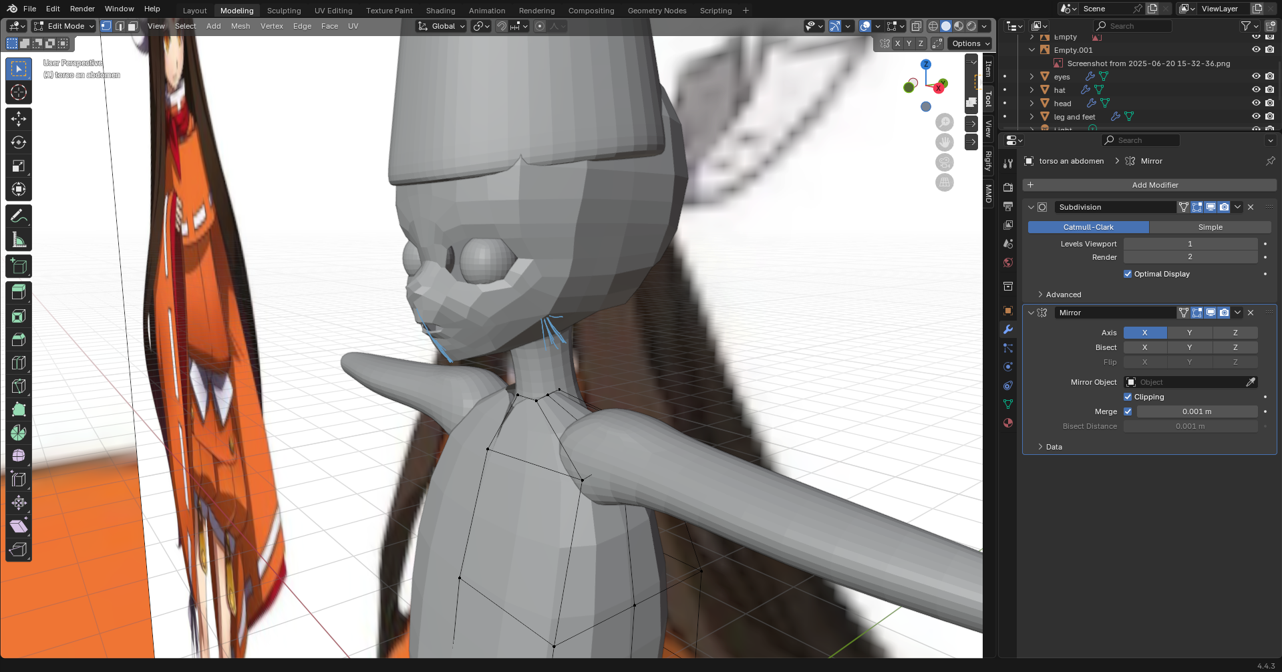This screenshot has height=672, width=1282.
Task: Select the Knife tool
Action: click(19, 386)
